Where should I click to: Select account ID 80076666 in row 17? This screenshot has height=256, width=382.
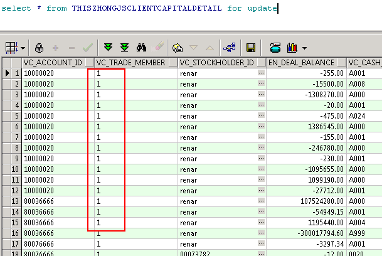point(58,244)
